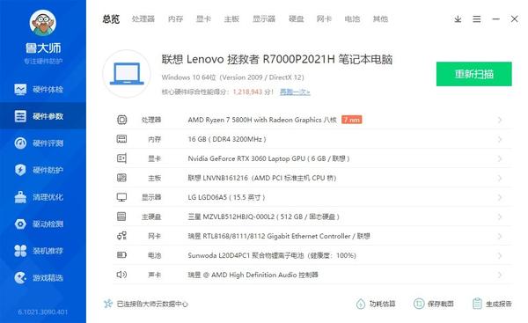Click 生成报告 to generate report

click(492, 304)
